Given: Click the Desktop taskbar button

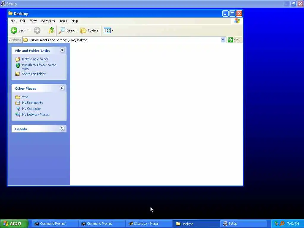Looking at the screenshot, I should coord(196,224).
